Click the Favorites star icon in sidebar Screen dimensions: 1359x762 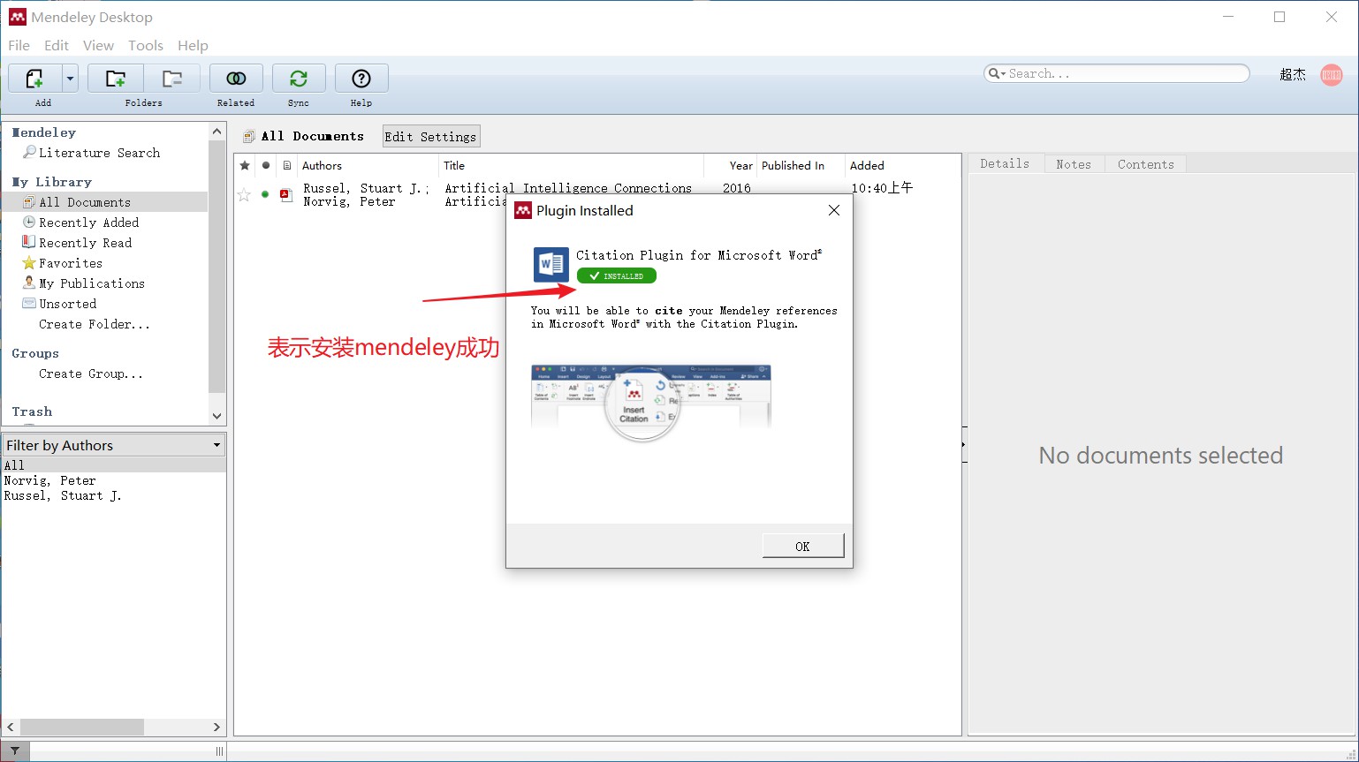tap(29, 262)
